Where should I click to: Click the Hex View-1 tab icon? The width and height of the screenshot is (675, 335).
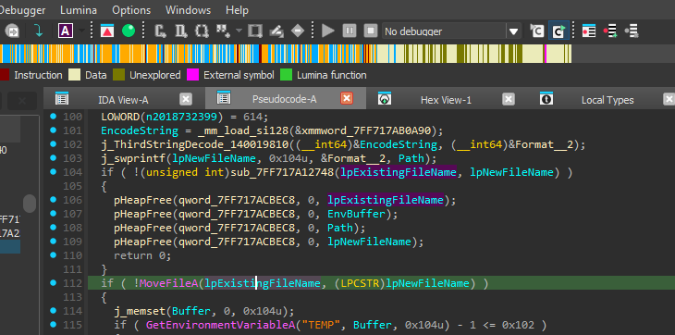coord(385,99)
